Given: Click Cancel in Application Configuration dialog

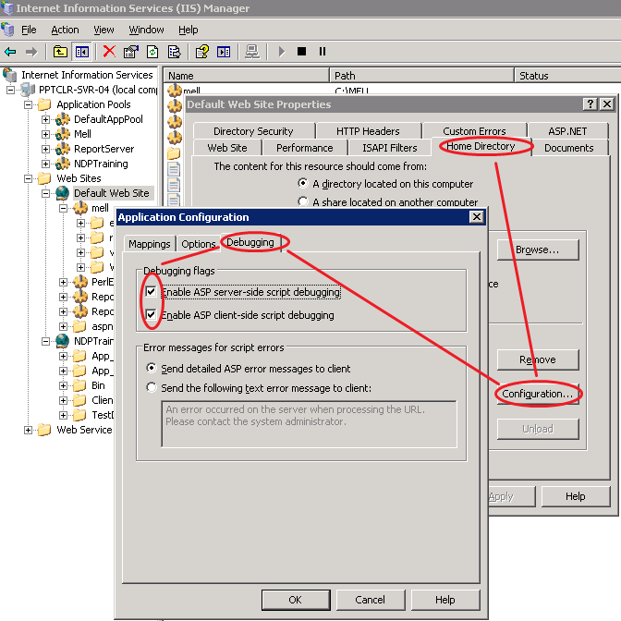Looking at the screenshot, I should pyautogui.click(x=371, y=600).
